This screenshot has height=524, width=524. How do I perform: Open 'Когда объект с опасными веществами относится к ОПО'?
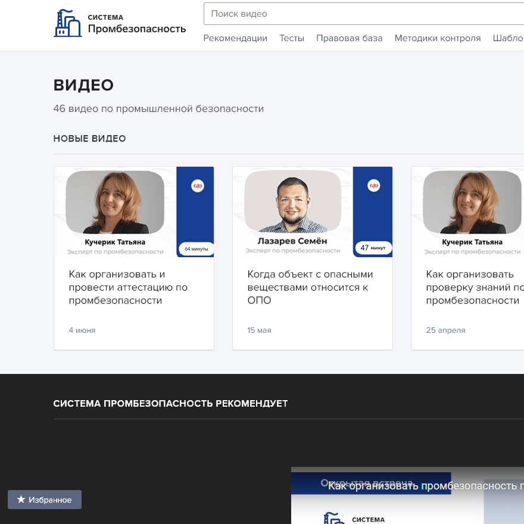(310, 288)
